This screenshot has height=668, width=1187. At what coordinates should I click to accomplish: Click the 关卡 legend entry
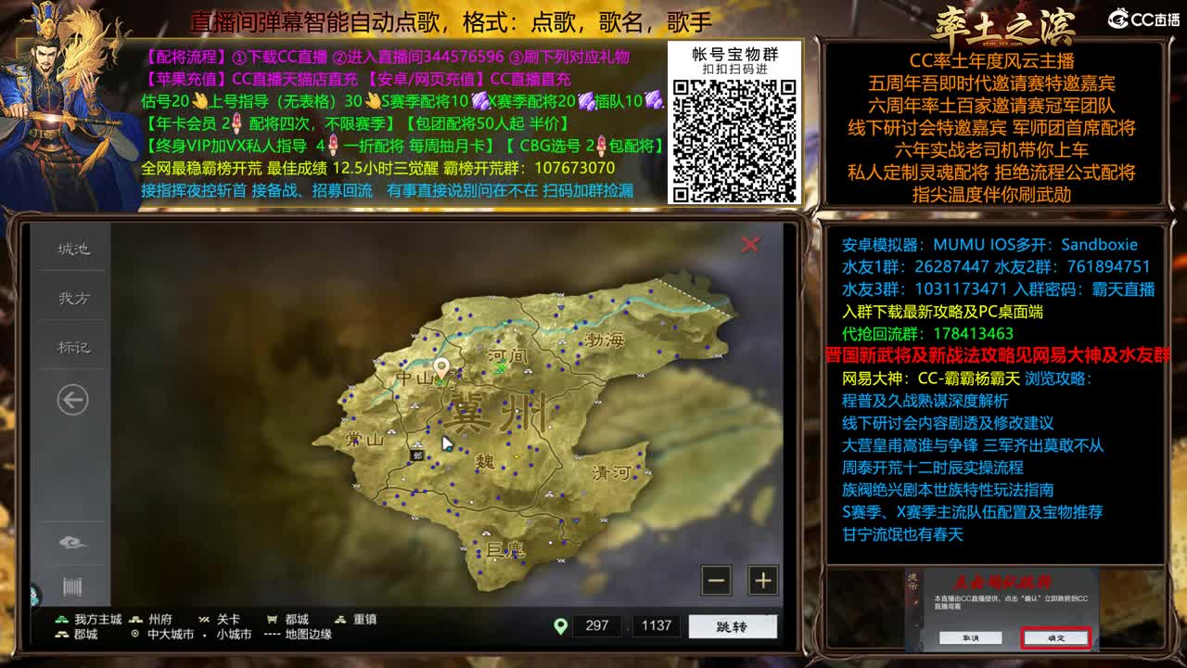[219, 619]
